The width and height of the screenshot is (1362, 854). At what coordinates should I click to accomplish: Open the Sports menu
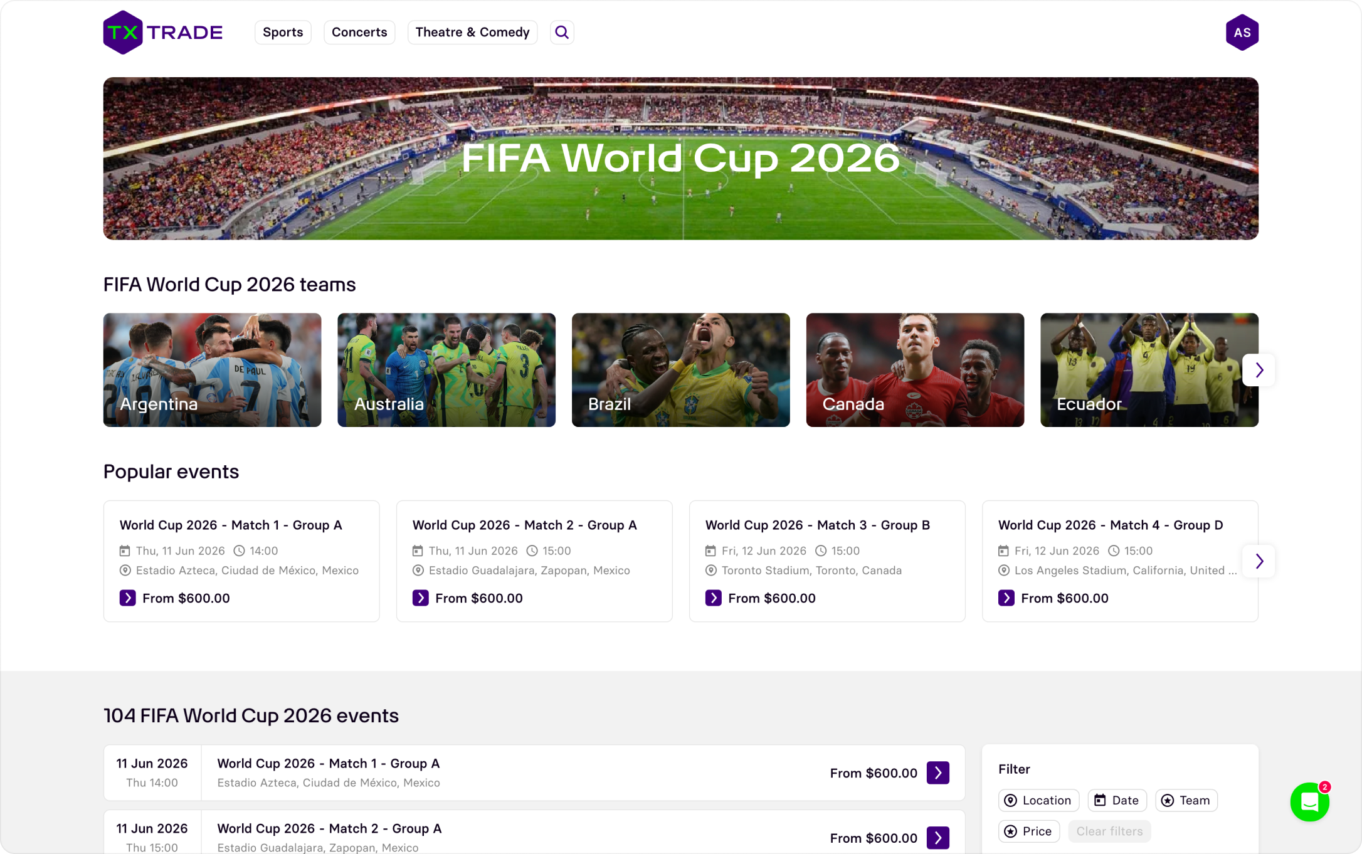click(283, 32)
